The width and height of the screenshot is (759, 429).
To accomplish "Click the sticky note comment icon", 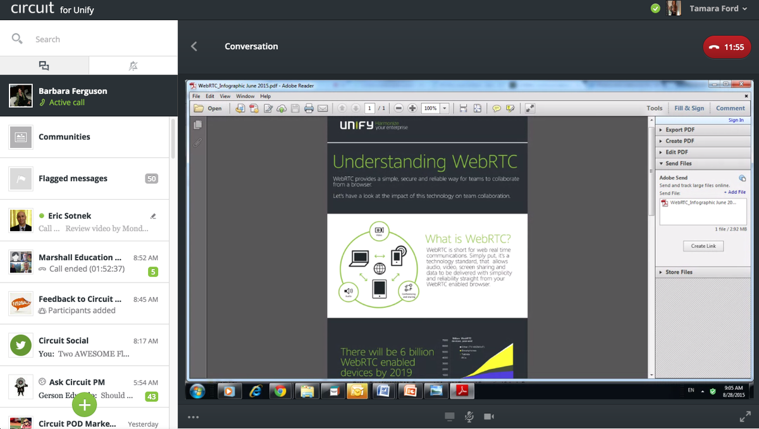I will (497, 109).
